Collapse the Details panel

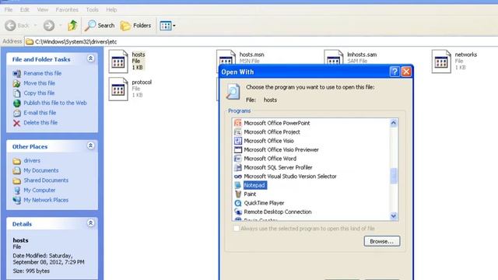coord(90,223)
